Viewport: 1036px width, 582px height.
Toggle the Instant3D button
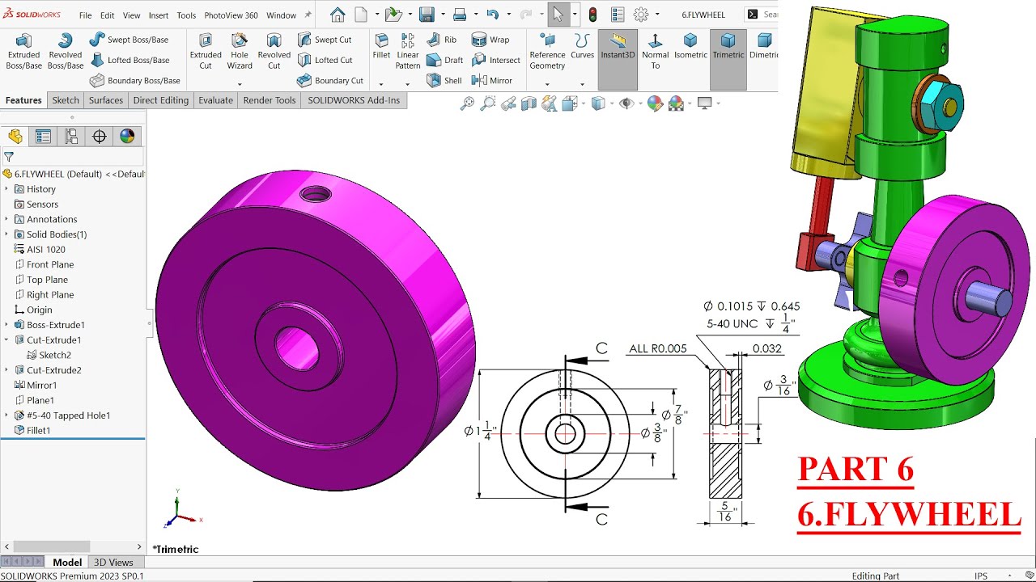pos(618,60)
